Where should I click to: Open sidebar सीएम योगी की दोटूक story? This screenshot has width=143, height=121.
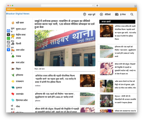pyautogui.click(x=125, y=69)
